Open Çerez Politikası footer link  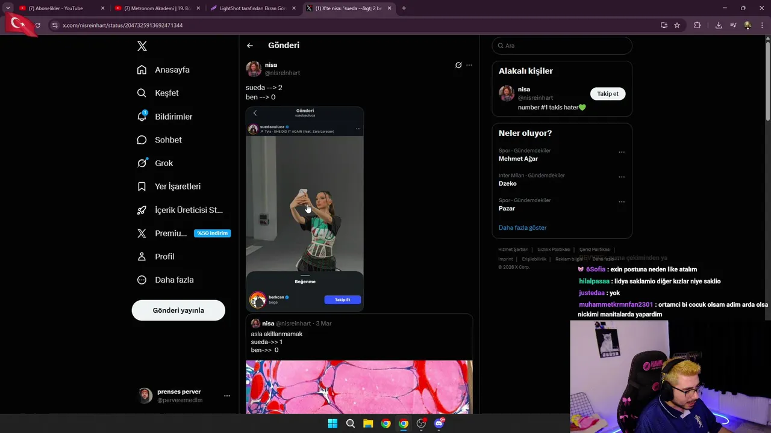point(595,250)
